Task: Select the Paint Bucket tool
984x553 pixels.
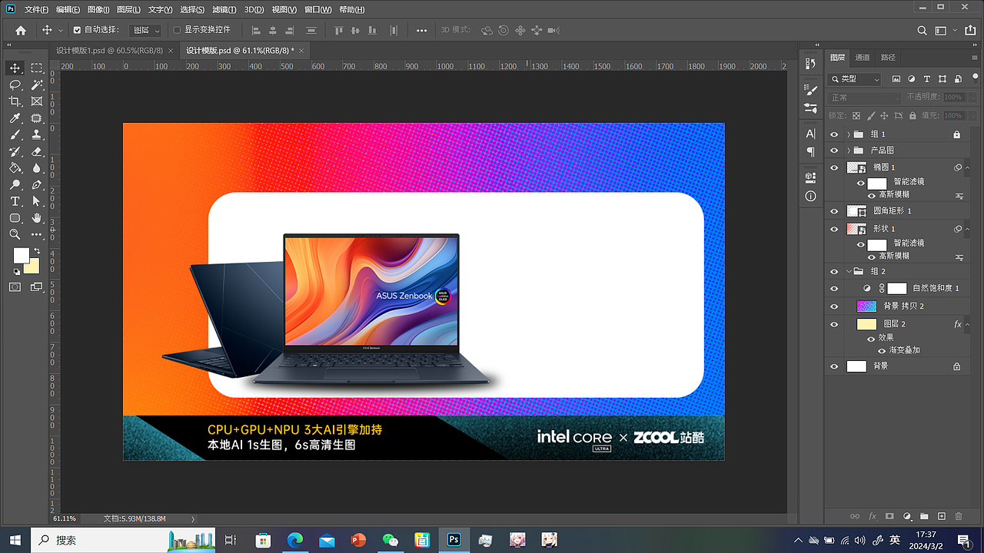Action: click(x=15, y=168)
